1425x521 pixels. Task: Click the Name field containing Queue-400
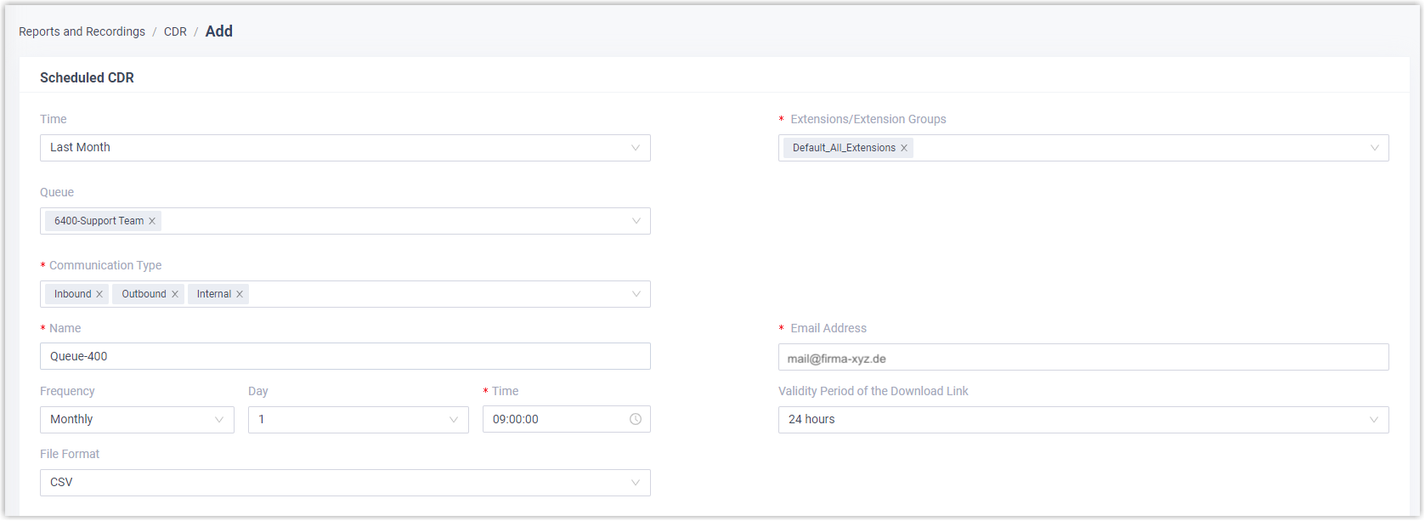coord(345,356)
